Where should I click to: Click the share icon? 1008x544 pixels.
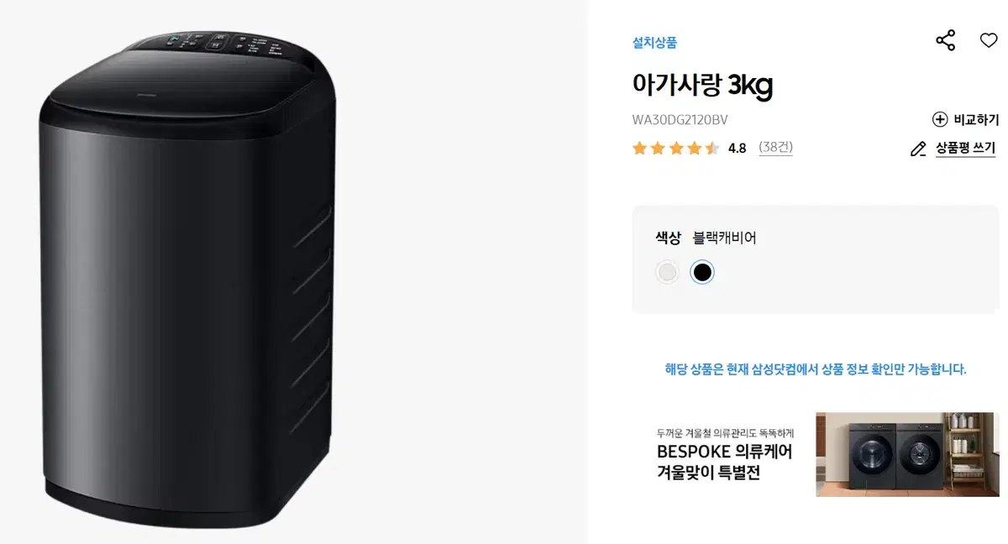coord(945,40)
